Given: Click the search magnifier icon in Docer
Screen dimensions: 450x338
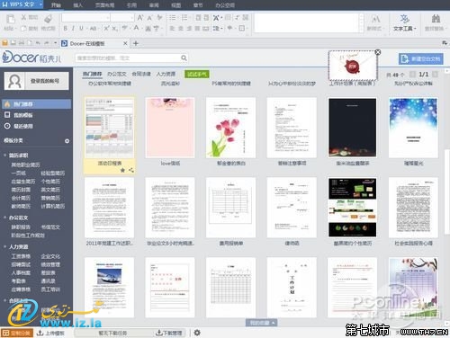Looking at the screenshot, I should point(184,58).
